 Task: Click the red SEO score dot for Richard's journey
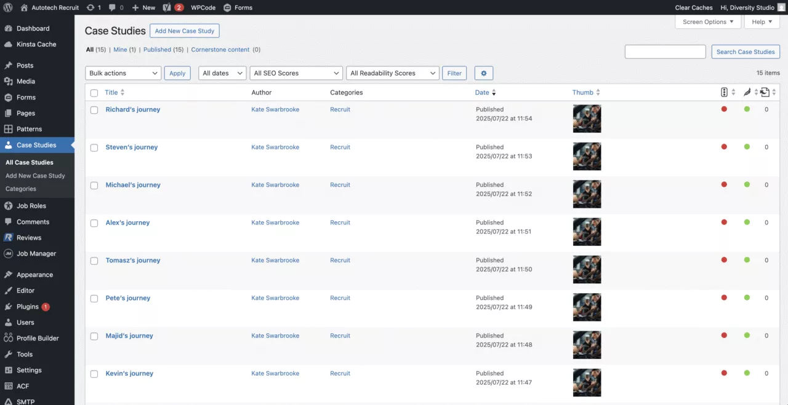(724, 109)
